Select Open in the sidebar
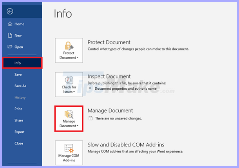The image size is (239, 168). (x=22, y=47)
